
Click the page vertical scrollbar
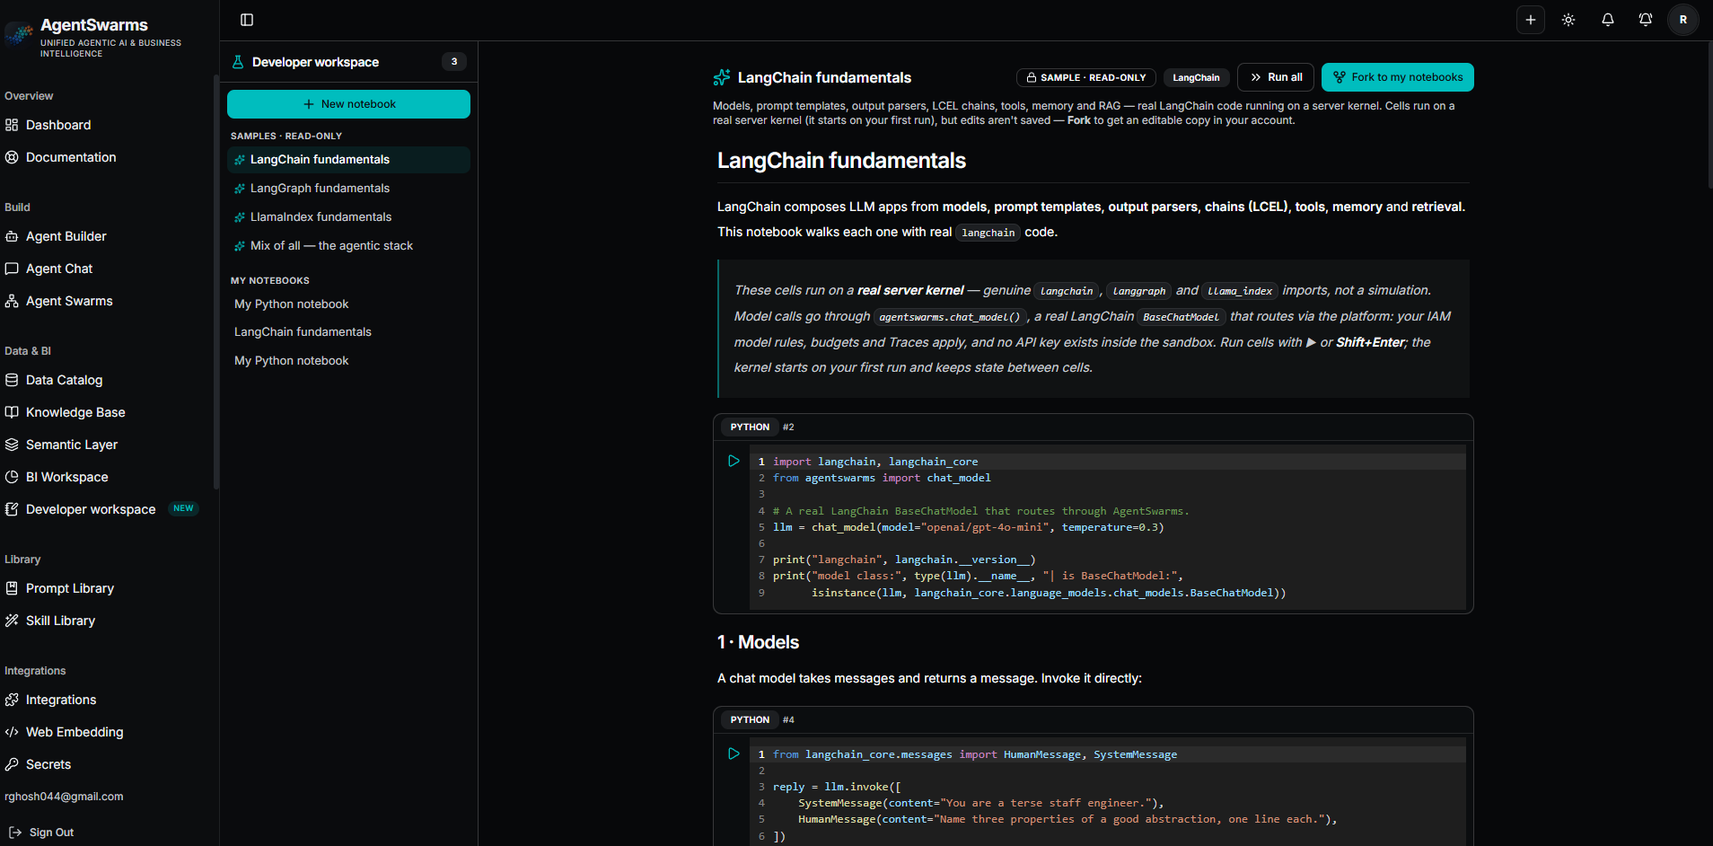click(1709, 117)
